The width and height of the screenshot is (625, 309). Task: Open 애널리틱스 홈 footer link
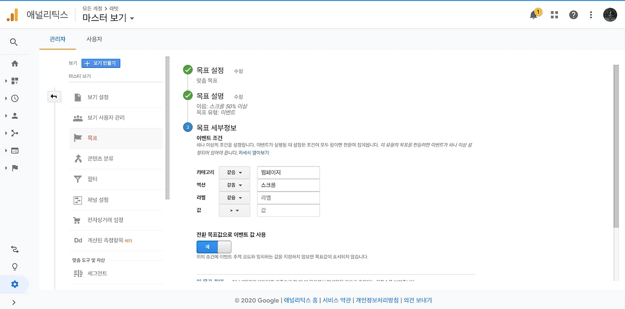click(x=301, y=300)
